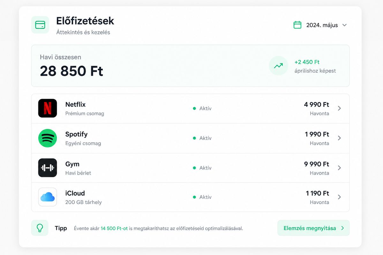This screenshot has height=255, width=383.
Task: Click the 1 190 Ft price
Action: coord(318,193)
